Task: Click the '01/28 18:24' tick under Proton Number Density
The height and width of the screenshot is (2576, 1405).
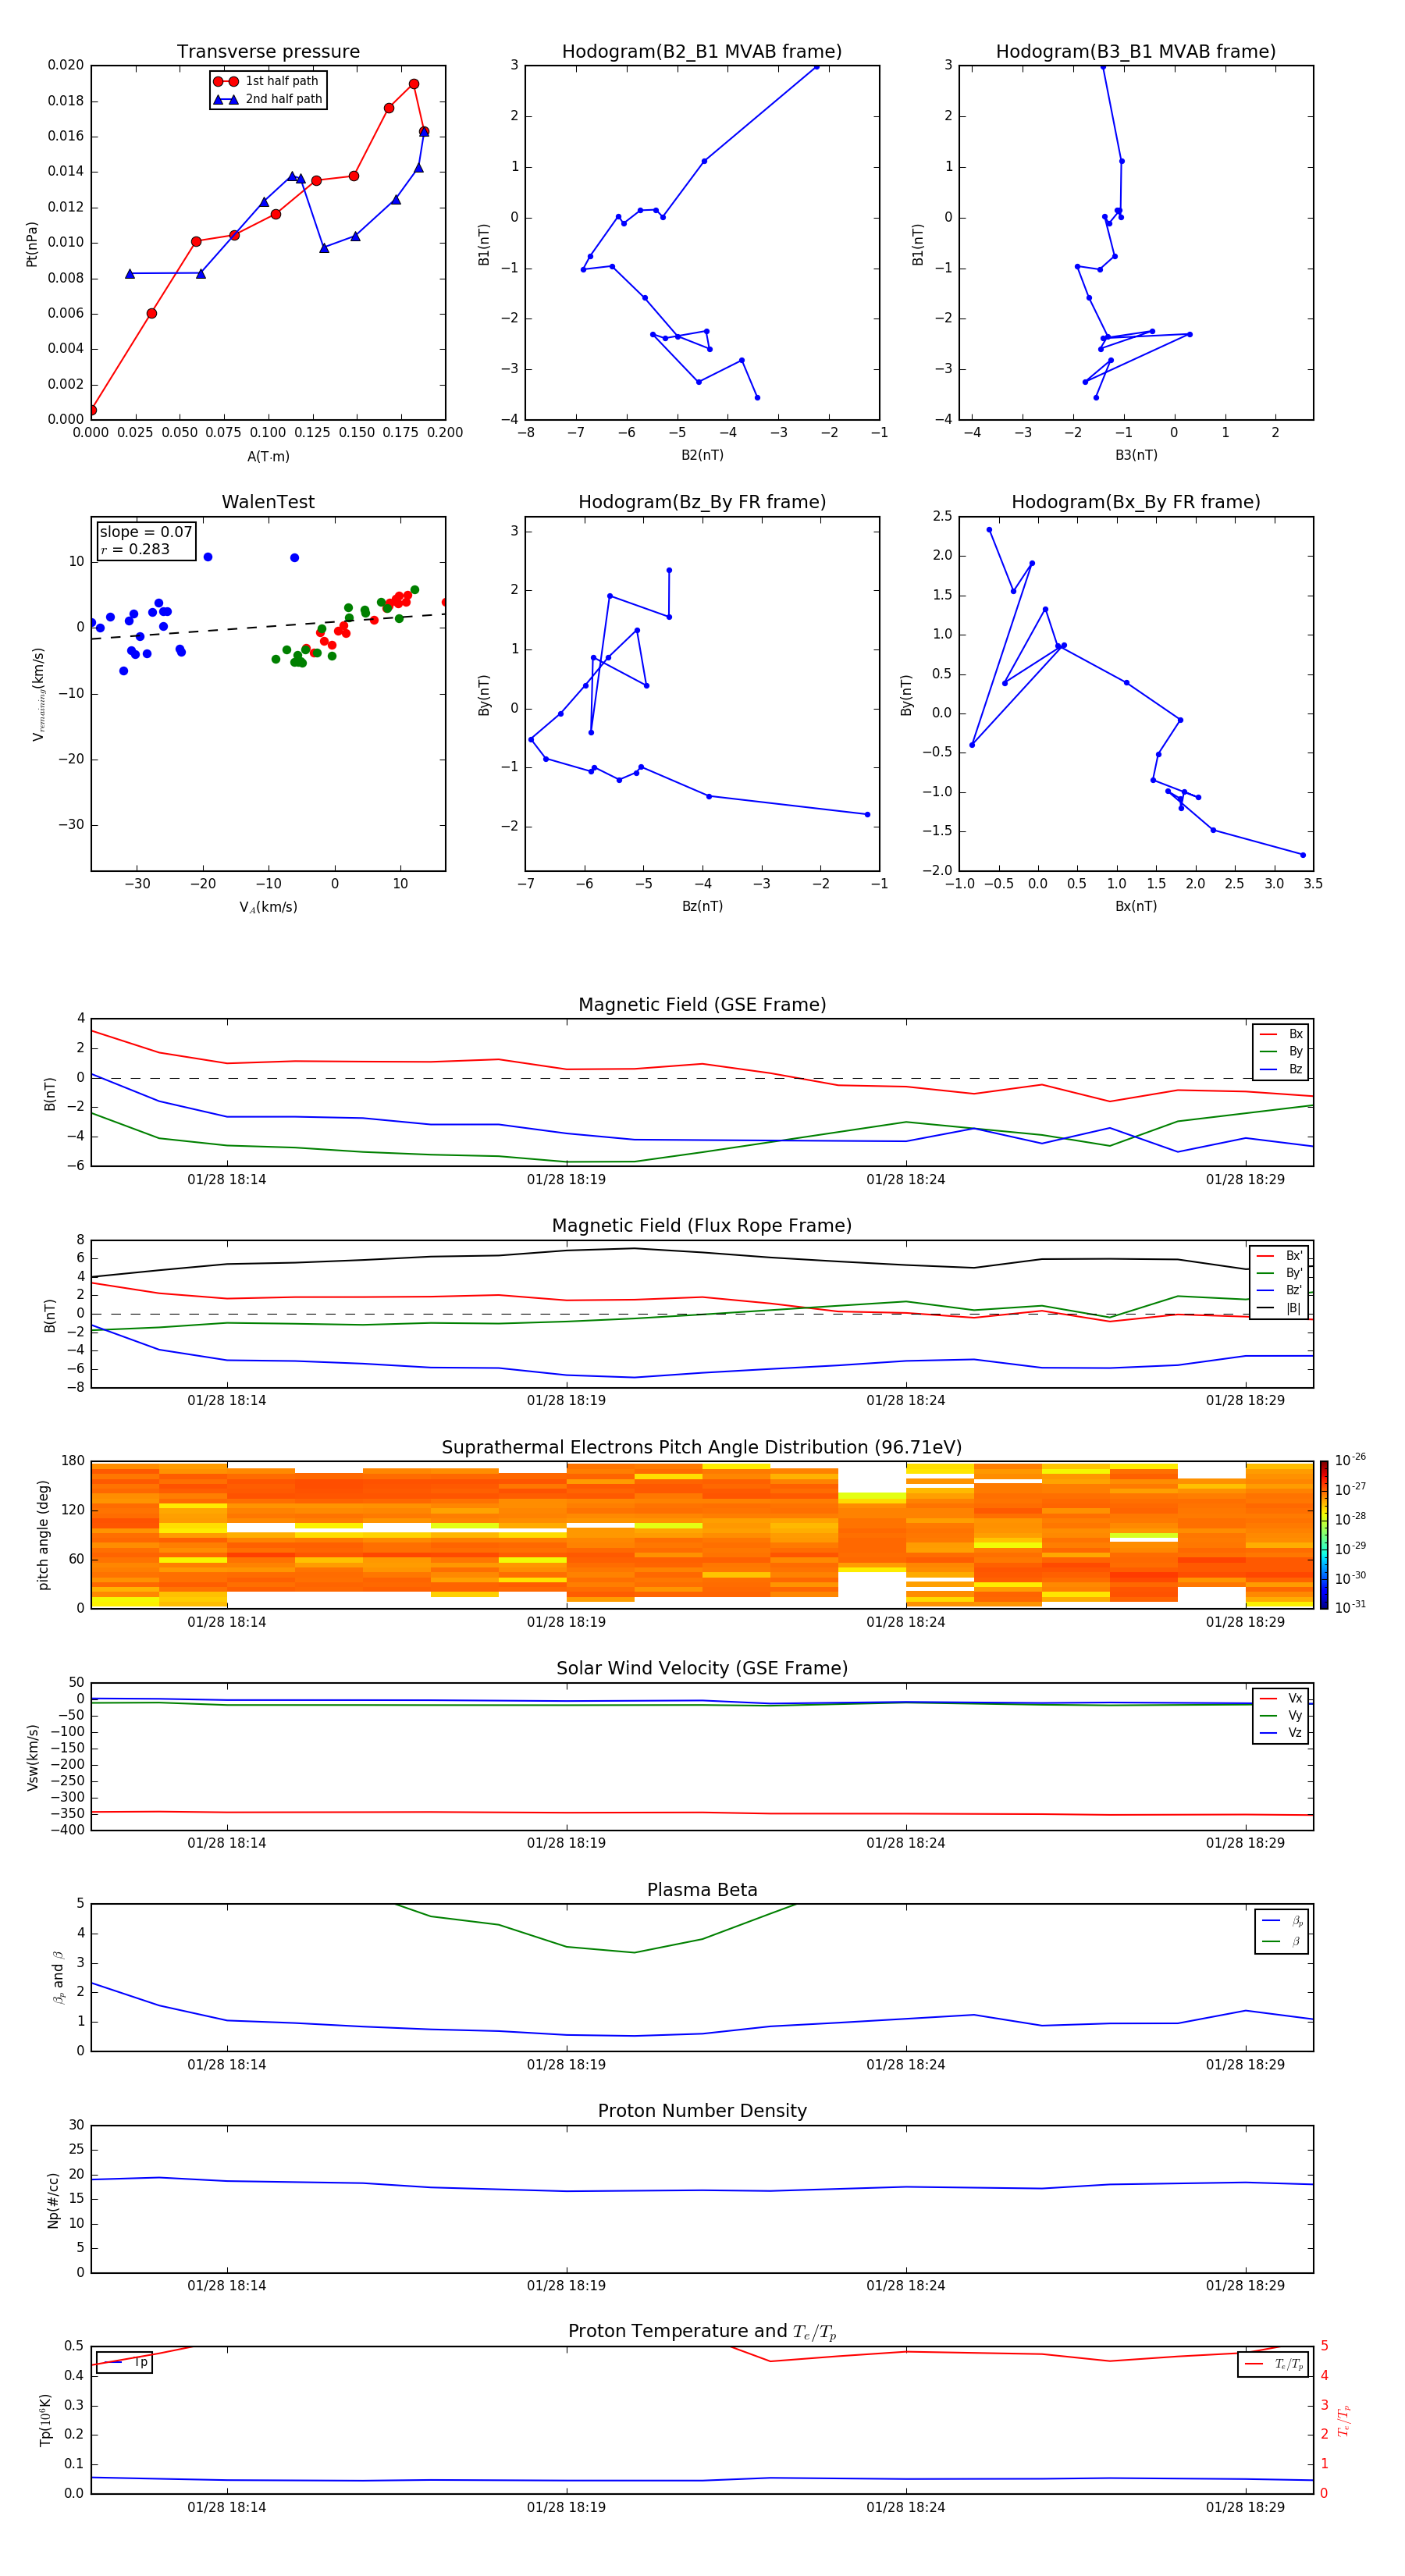Action: point(906,2286)
